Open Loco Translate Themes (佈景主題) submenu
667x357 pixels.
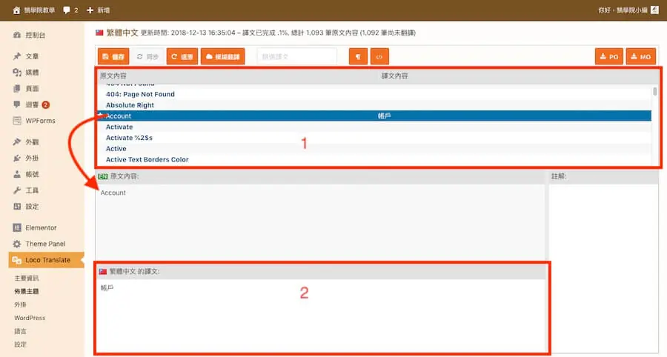click(x=27, y=291)
